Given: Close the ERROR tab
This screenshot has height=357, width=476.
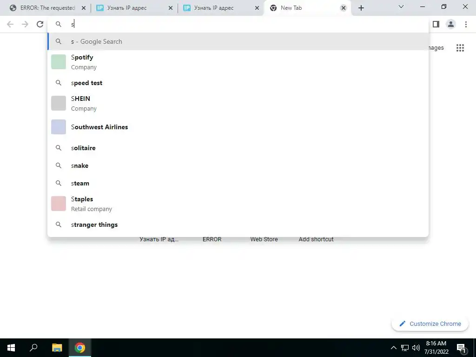Looking at the screenshot, I should (84, 8).
